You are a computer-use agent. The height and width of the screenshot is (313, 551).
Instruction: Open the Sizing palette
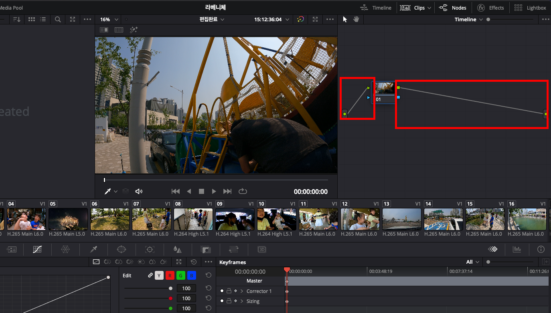(x=233, y=249)
